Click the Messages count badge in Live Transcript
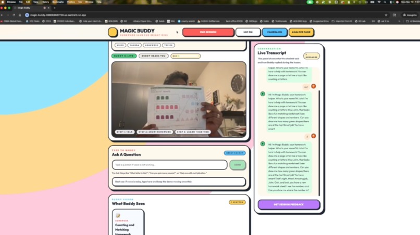Viewport: 420px width, 235px height. [x=311, y=56]
